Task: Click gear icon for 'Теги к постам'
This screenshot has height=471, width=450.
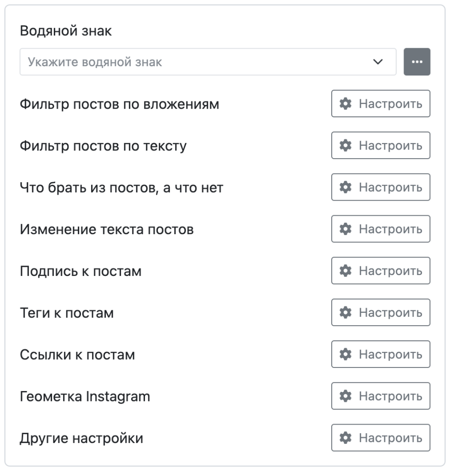Action: 345,313
